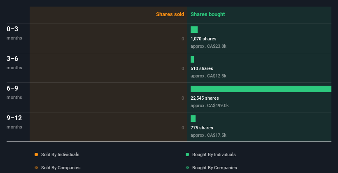Click the 3–6 months row label
The image size is (338, 173).
(x=14, y=63)
